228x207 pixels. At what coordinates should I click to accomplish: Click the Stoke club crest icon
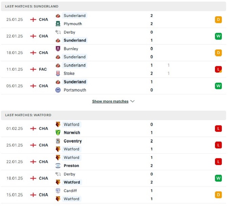[58, 73]
